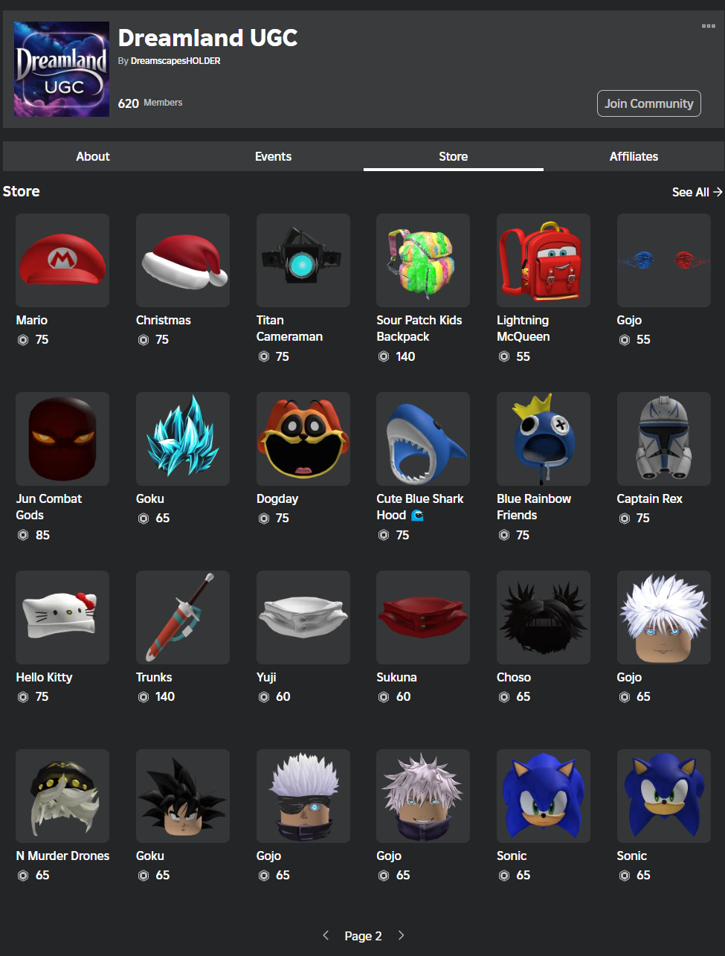
Task: Click the 620 Members count text
Action: [150, 103]
